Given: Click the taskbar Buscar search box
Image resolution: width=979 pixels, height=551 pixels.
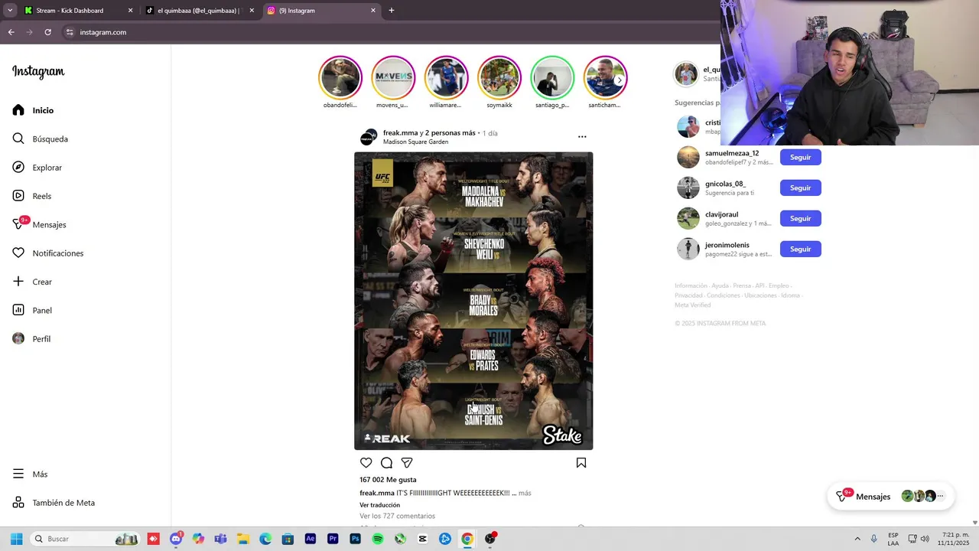Looking at the screenshot, I should (x=84, y=539).
